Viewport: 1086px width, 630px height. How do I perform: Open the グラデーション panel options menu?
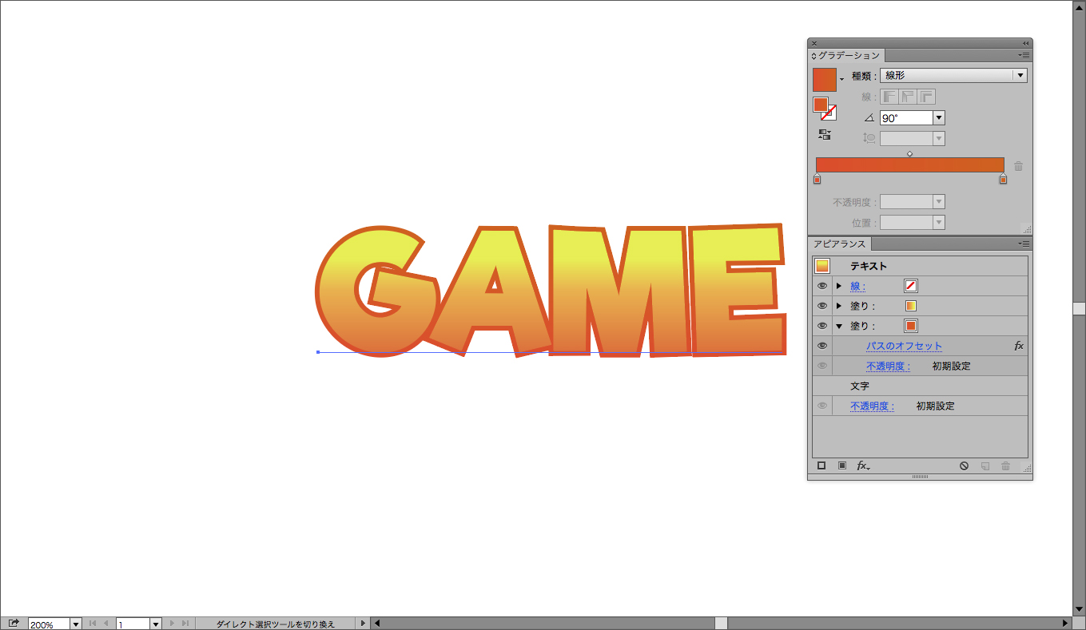click(x=1024, y=55)
